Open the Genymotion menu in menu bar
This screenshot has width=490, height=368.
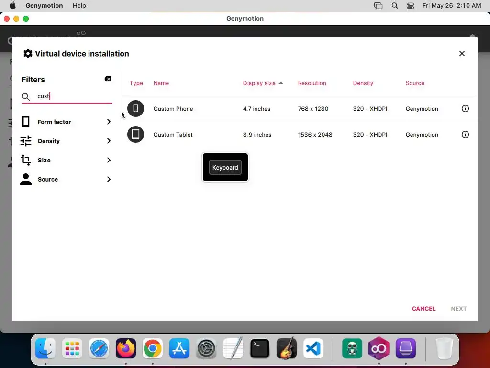[x=44, y=6]
